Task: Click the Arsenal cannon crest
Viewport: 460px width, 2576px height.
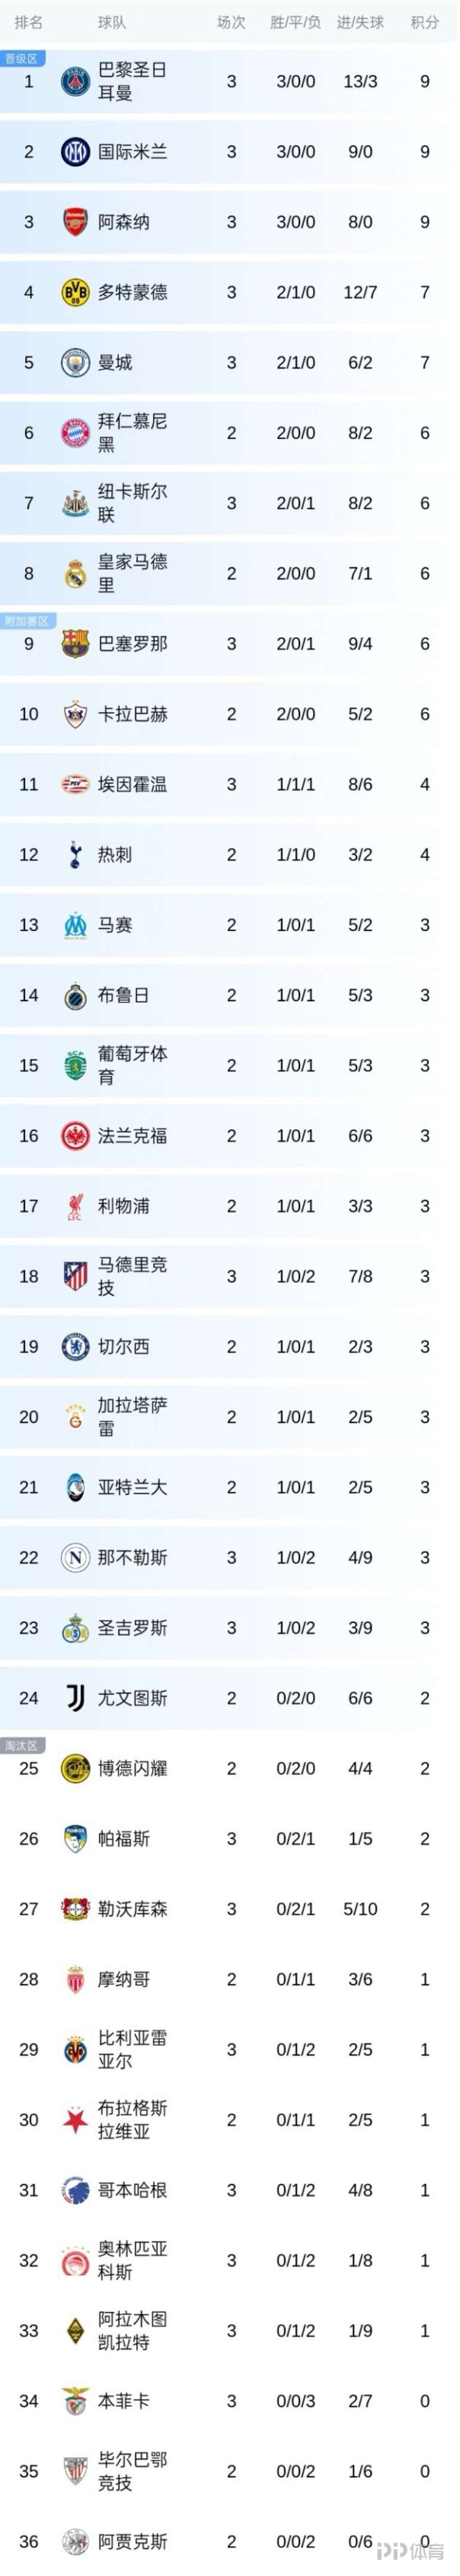Action: tap(75, 222)
